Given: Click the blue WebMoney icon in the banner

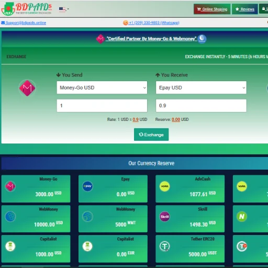Looking at the screenshot, I should [x=202, y=39].
